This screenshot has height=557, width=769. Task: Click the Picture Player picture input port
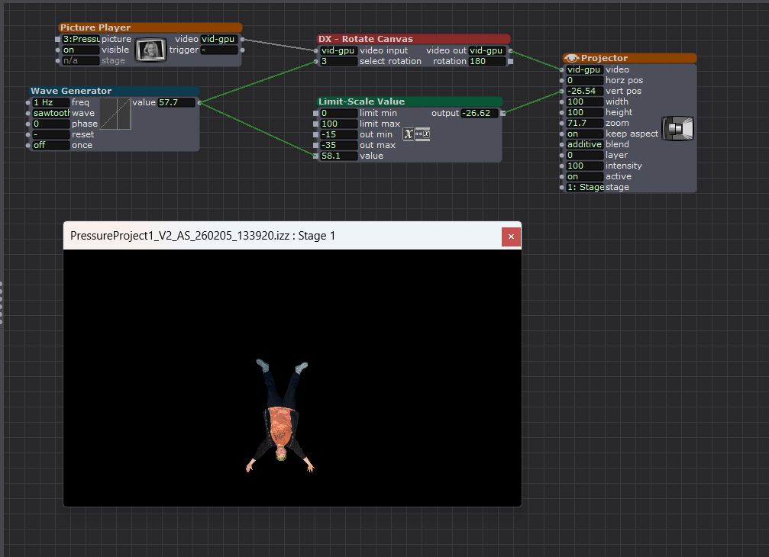coord(58,39)
